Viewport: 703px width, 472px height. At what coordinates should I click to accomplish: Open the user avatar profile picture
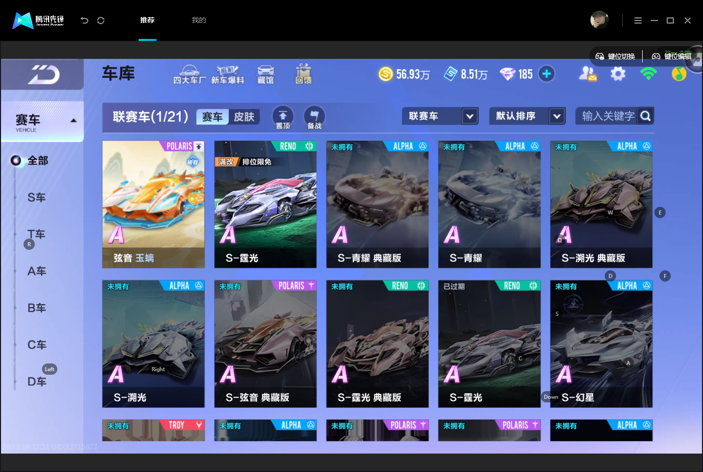(599, 20)
